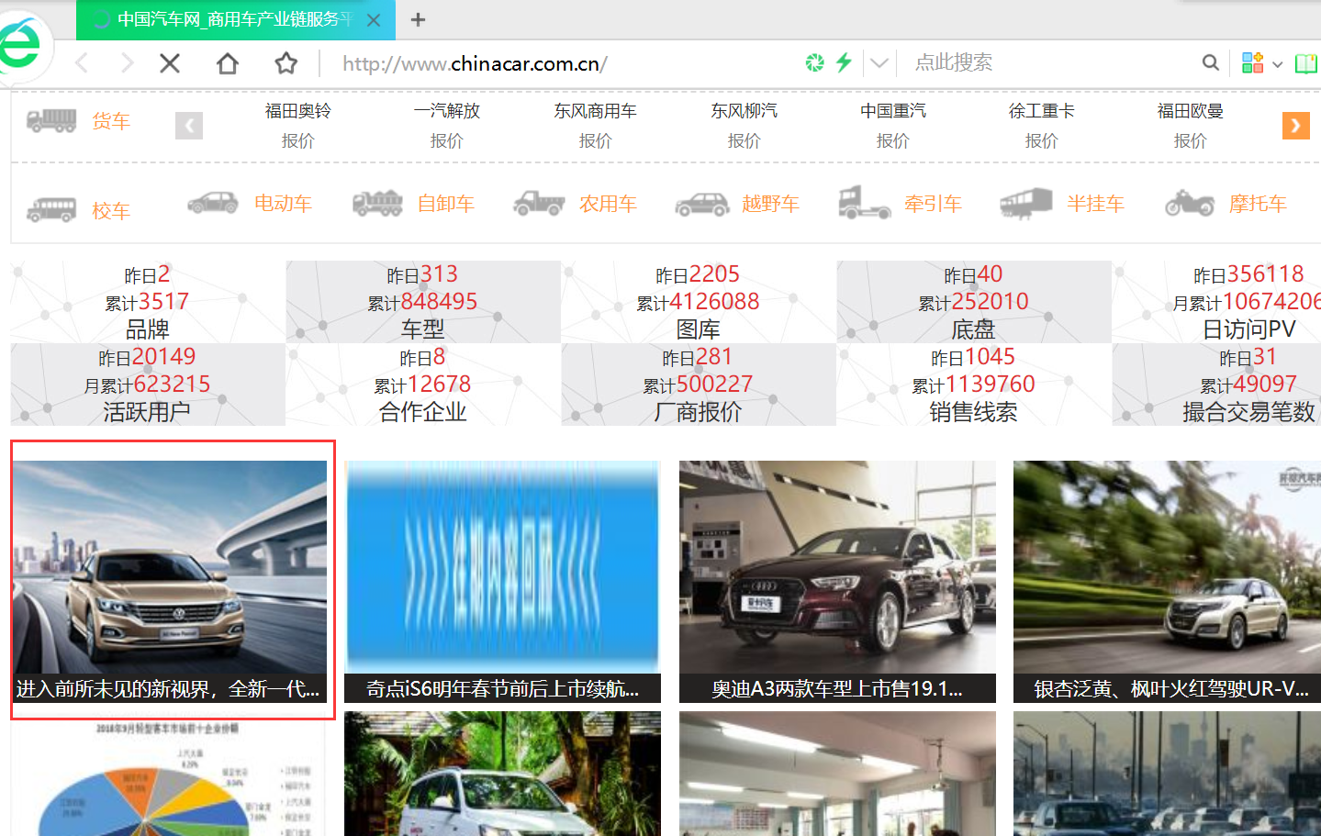Screen dimensions: 1321x836
Task: Open the 自卸车 category link
Action: (446, 204)
